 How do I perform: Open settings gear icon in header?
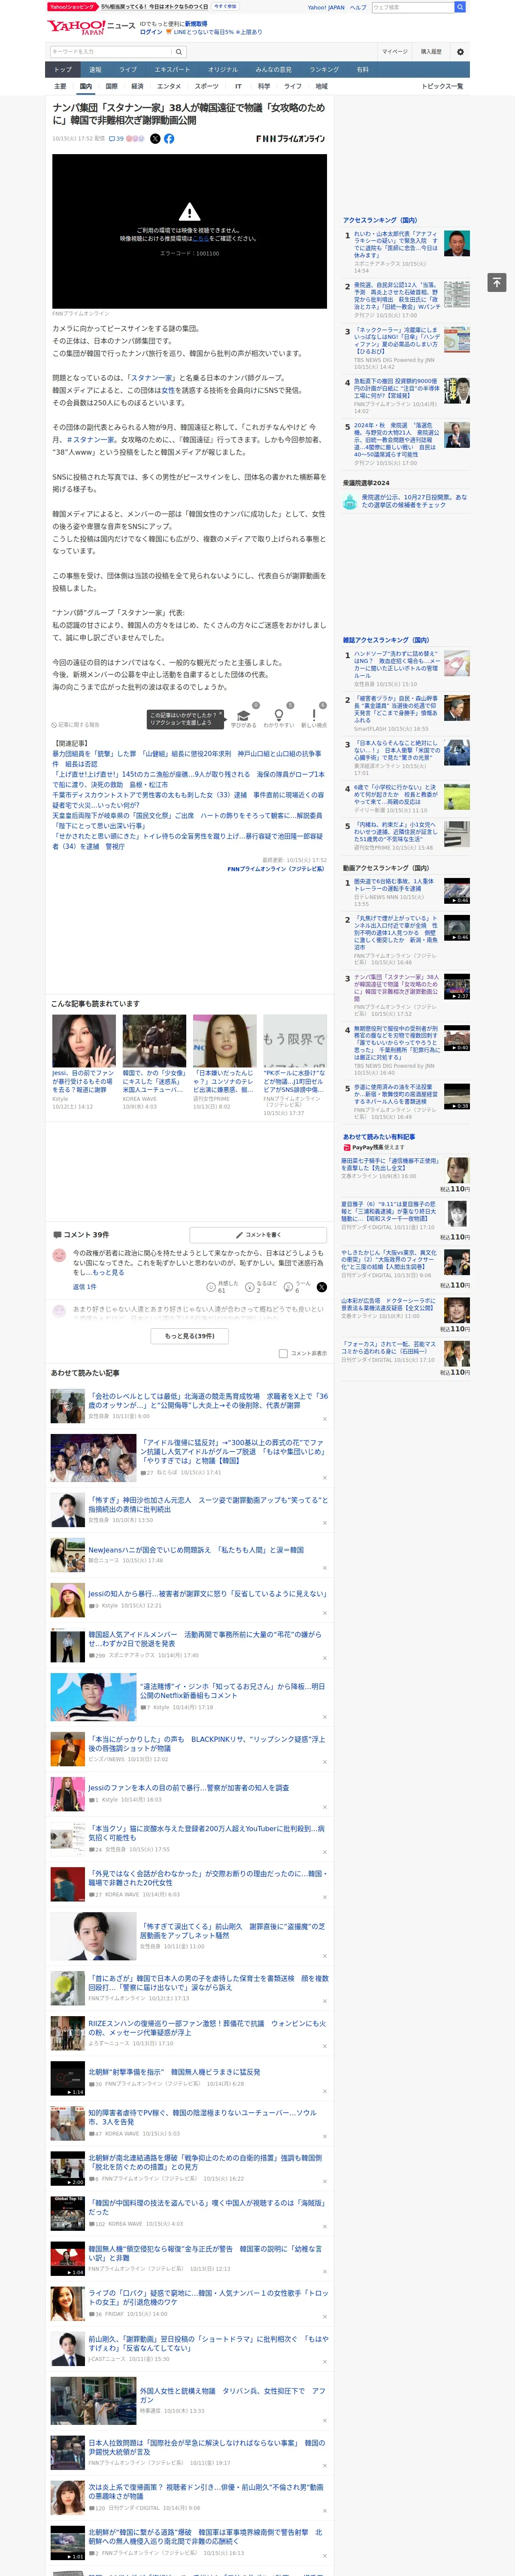point(460,52)
